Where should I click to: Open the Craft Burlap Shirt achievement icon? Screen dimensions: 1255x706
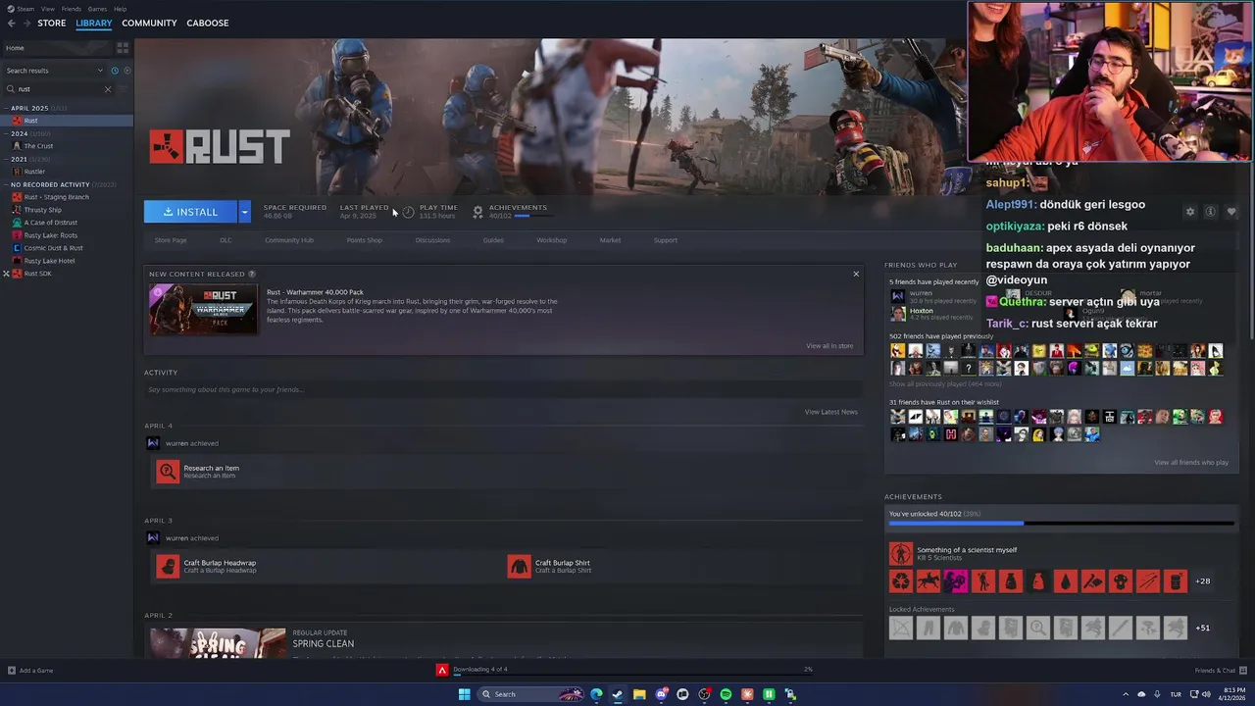point(519,567)
